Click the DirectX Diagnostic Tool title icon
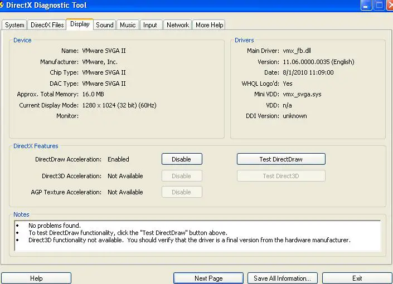Image resolution: width=393 pixels, height=284 pixels. [x=2, y=5]
